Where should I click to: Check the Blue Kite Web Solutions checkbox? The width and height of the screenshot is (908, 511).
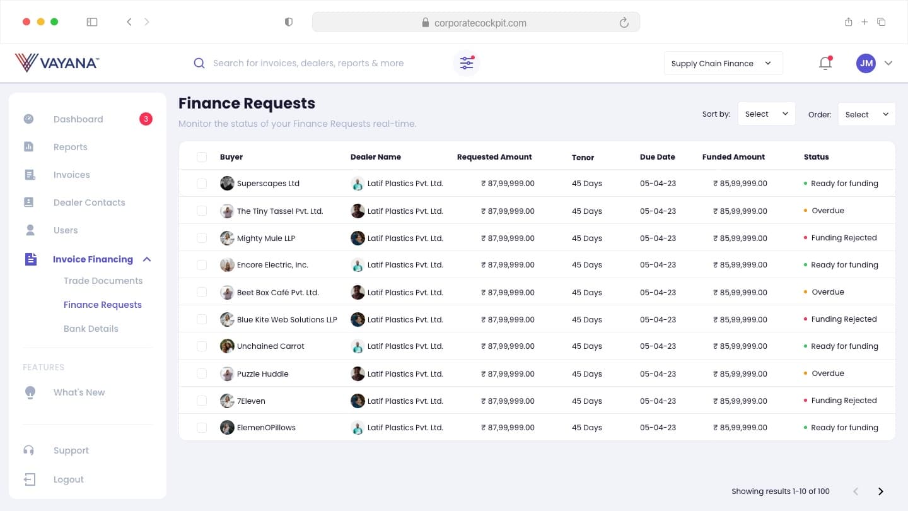(x=202, y=319)
